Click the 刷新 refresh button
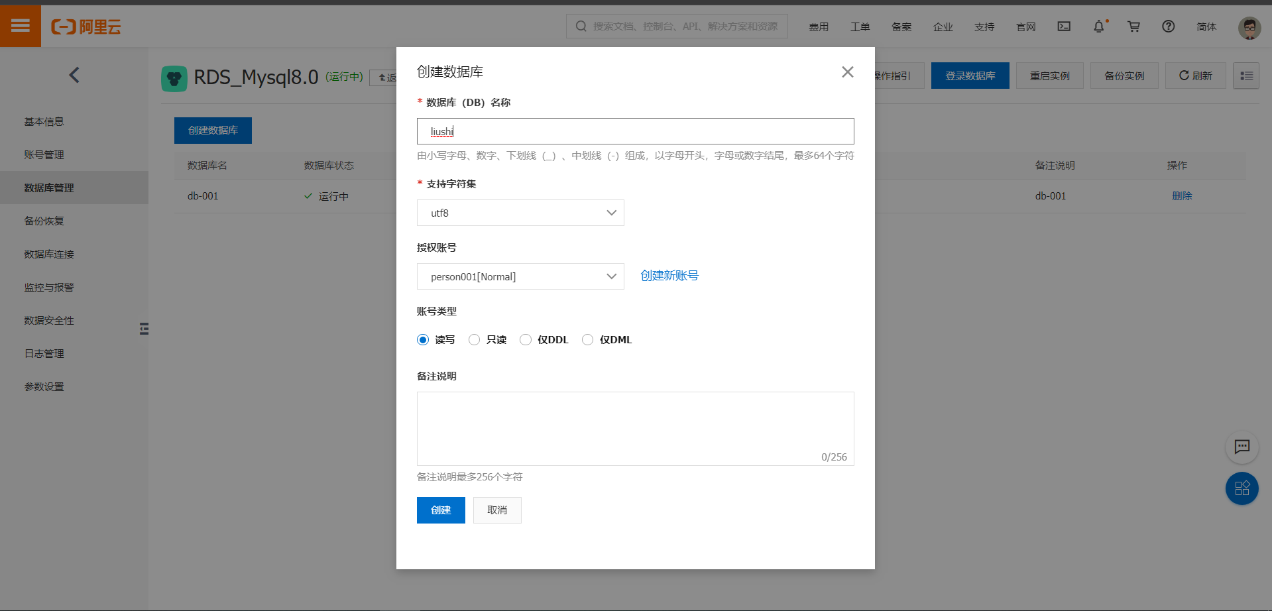Image resolution: width=1272 pixels, height=611 pixels. coord(1196,76)
